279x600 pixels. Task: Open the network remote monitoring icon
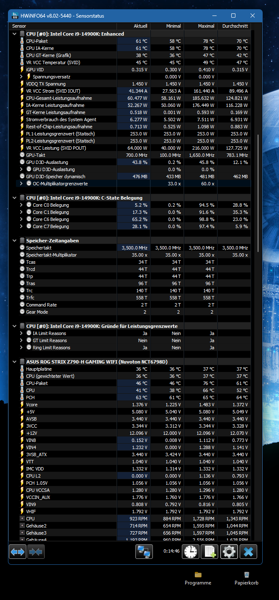tap(144, 551)
